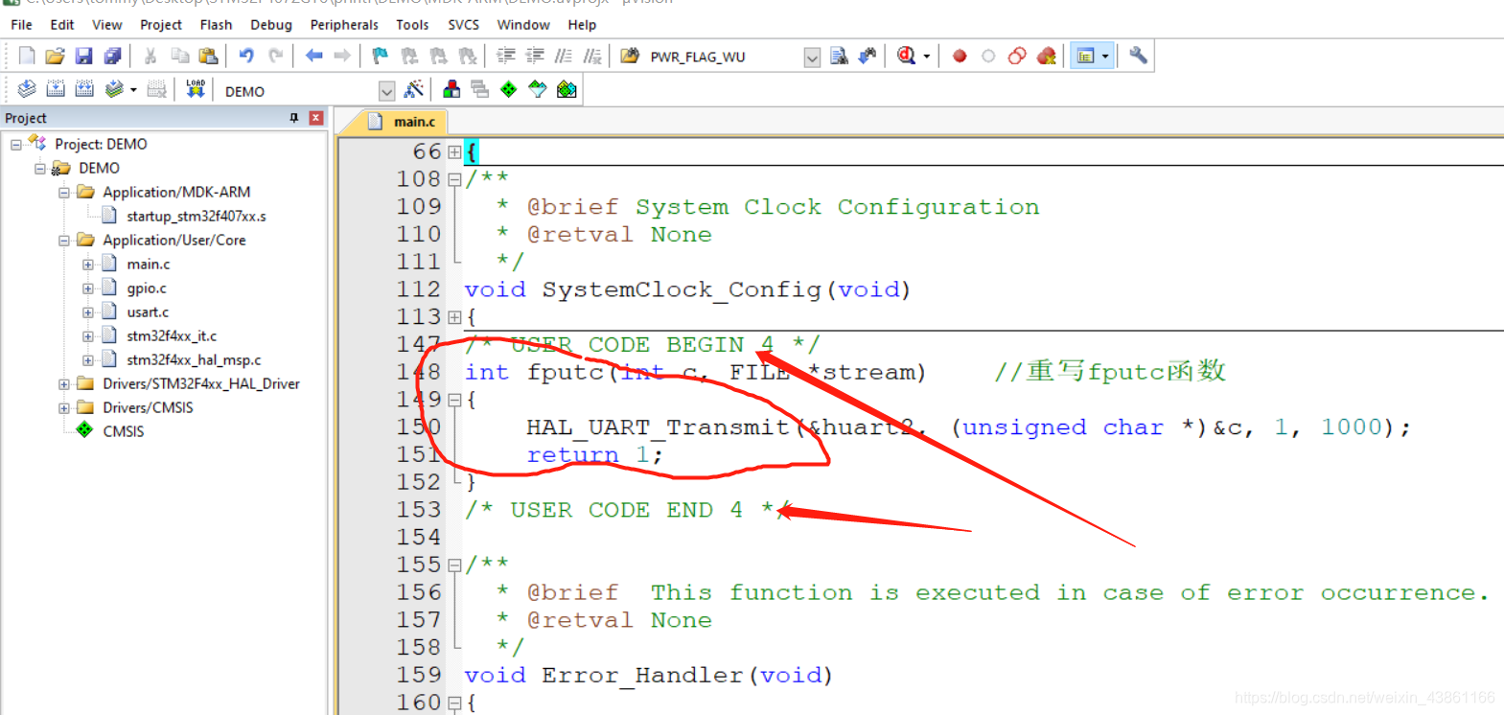Viewport: 1504px width, 715px height.
Task: Insert breakpoint with red dot icon
Action: pyautogui.click(x=960, y=57)
